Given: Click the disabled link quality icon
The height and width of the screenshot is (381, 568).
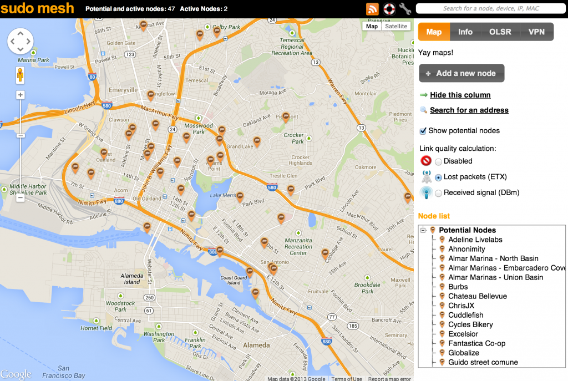Looking at the screenshot, I should click(x=426, y=161).
